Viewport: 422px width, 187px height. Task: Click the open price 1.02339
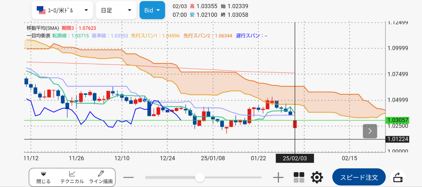(x=238, y=6)
